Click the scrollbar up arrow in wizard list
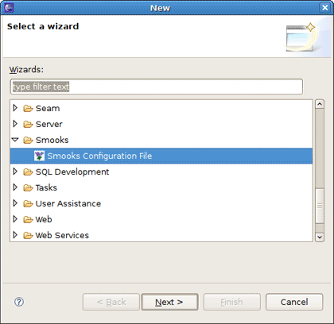This screenshot has height=324, width=334. point(320,104)
